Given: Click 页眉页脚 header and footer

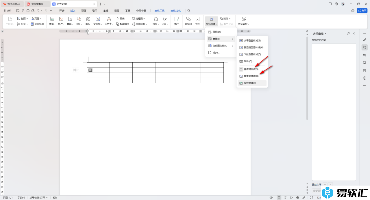Looking at the screenshot, I should [x=37, y=24].
